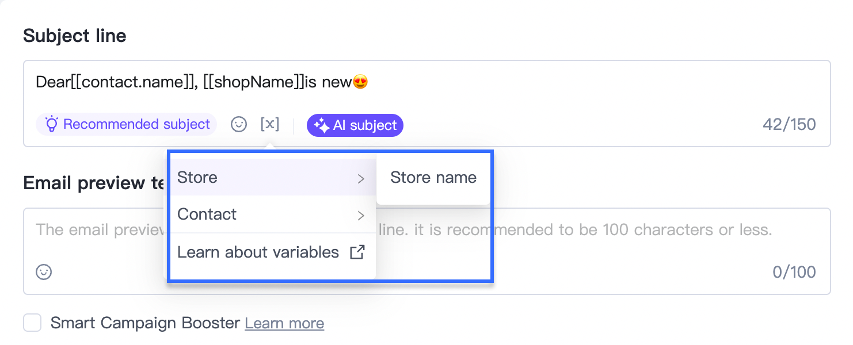The height and width of the screenshot is (345, 853).
Task: Click the Smart Campaign Booster label text
Action: pyautogui.click(x=145, y=323)
